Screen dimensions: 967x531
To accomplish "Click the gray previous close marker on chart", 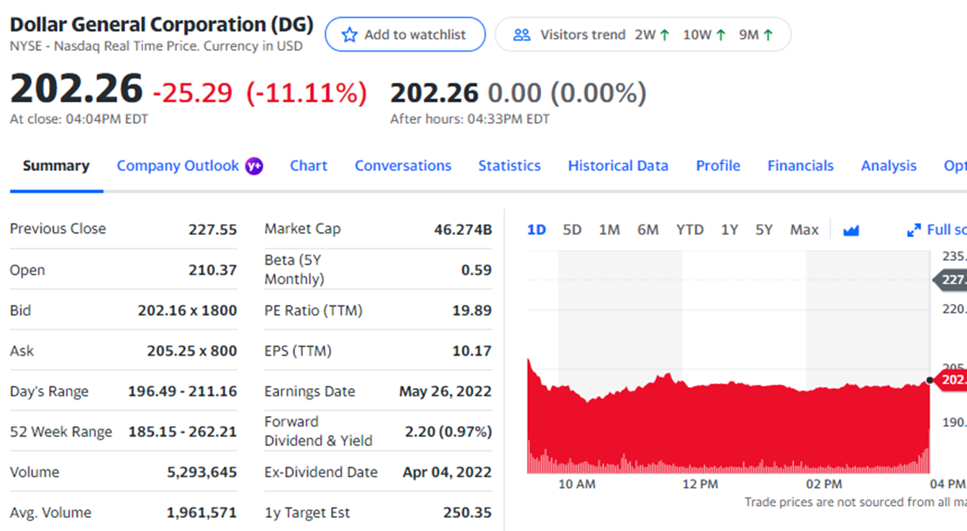I will tap(950, 280).
